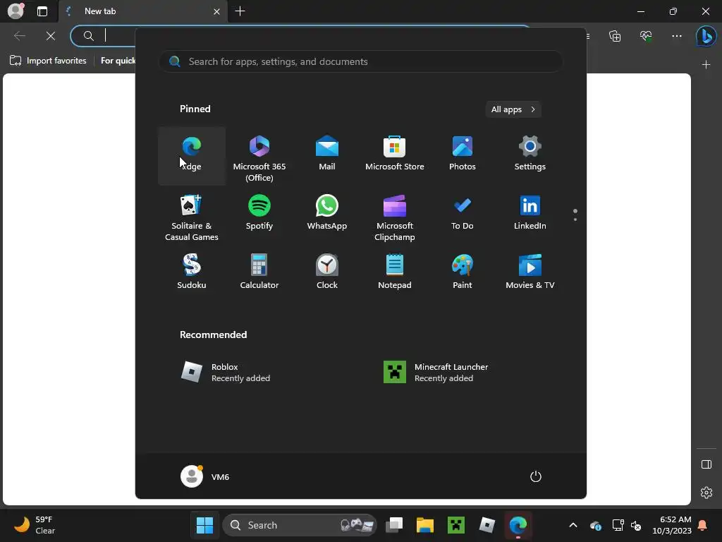
Task: Open notification bell in taskbar
Action: pyautogui.click(x=703, y=524)
